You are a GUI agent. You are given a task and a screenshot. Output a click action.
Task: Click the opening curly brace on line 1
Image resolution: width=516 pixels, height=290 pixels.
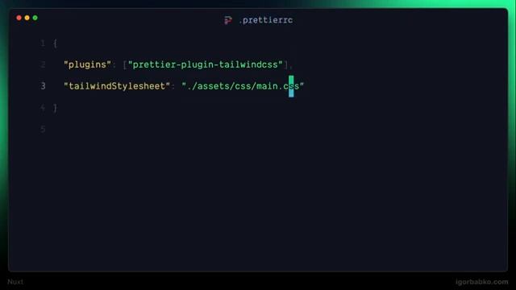tap(56, 43)
